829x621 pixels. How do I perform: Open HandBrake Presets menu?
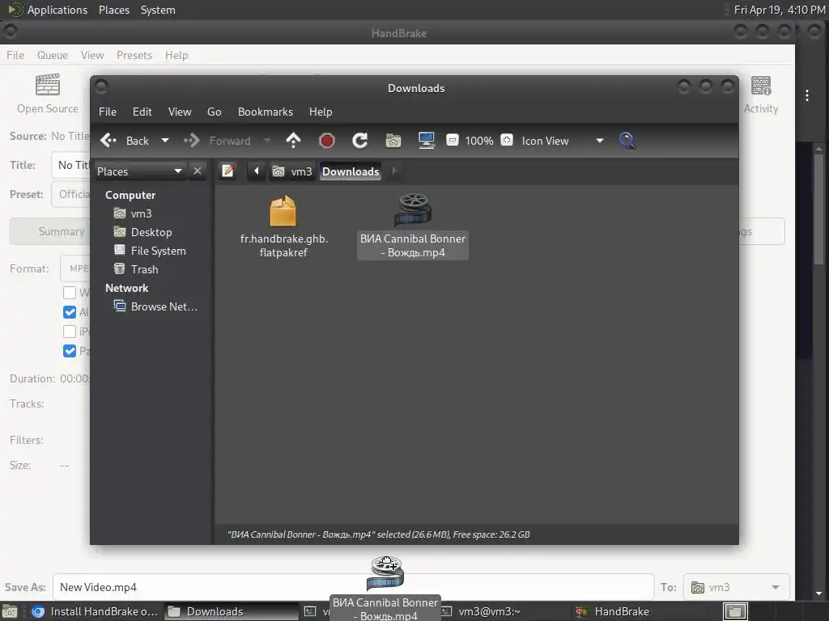[x=134, y=55]
